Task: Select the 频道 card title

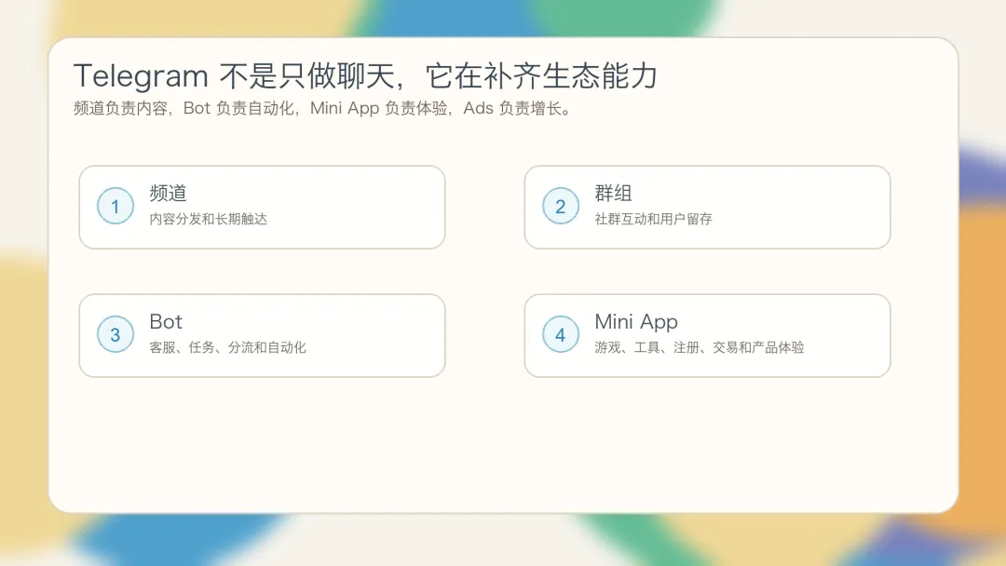Action: point(168,193)
